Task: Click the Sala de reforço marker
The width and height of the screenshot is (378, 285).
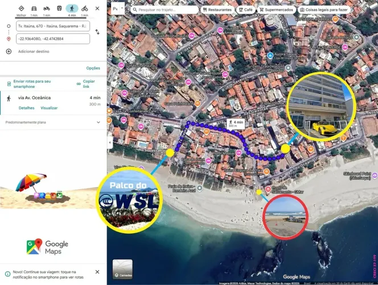Action: click(x=356, y=38)
